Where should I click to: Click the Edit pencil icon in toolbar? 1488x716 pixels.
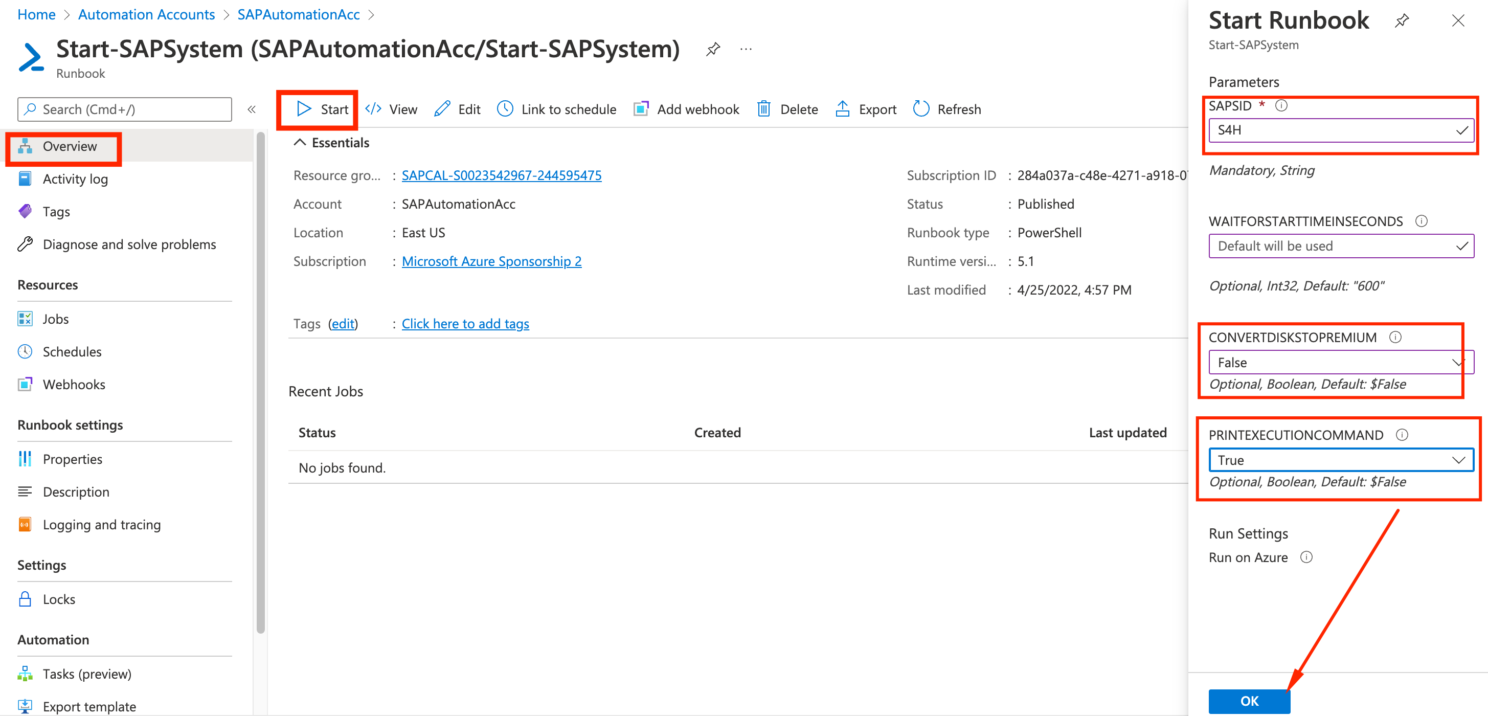[x=442, y=108]
